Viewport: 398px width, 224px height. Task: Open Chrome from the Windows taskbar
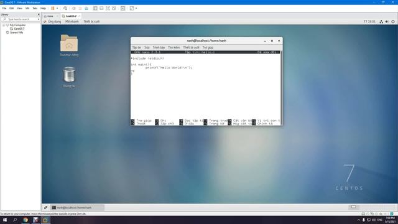coord(25,220)
